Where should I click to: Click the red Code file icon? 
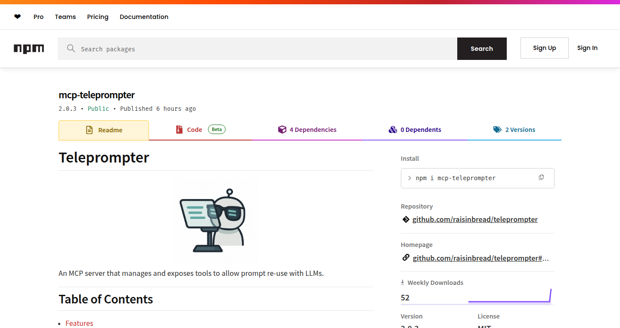180,129
